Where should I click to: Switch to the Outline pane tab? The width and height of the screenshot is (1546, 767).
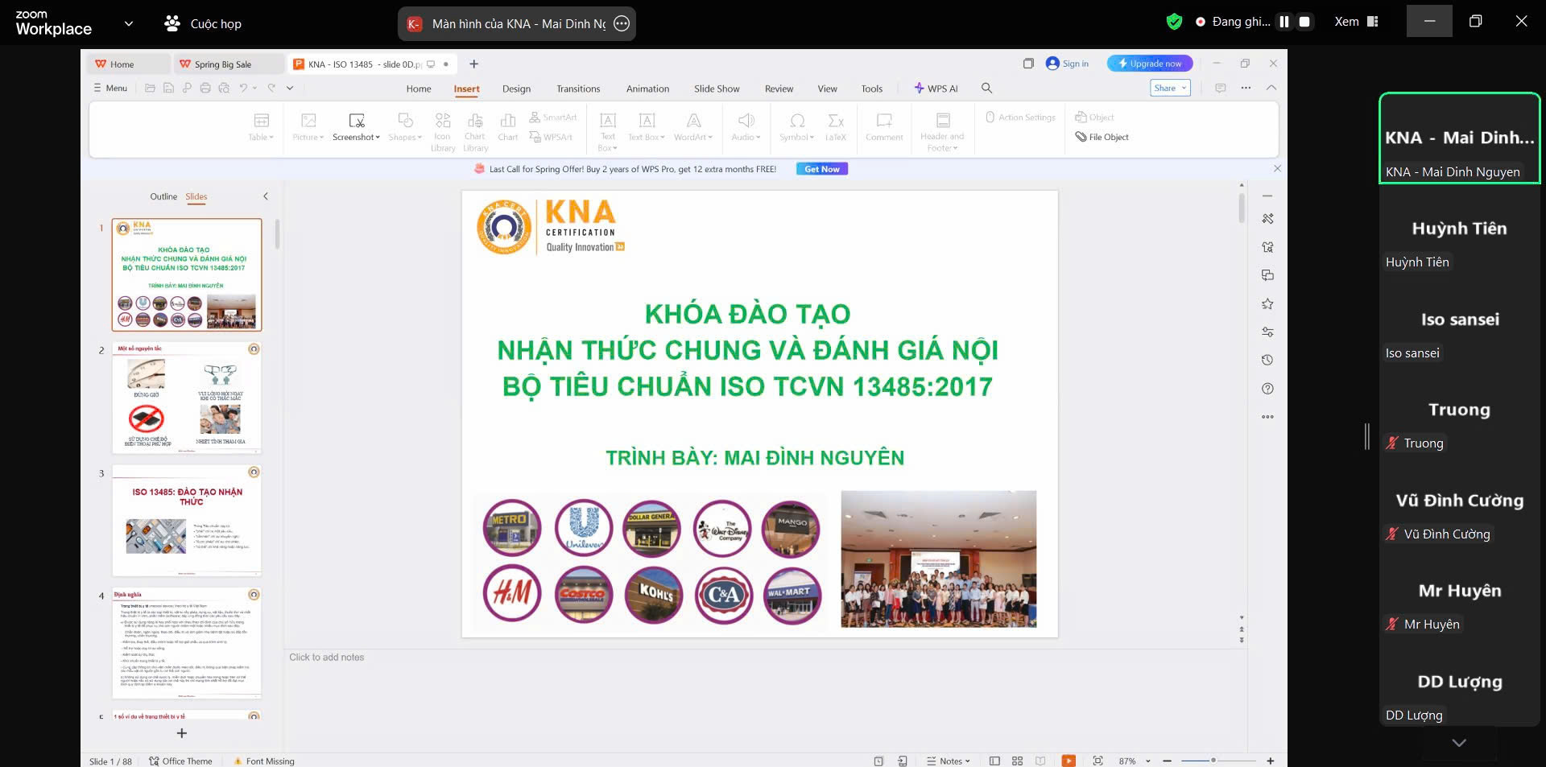coord(163,196)
